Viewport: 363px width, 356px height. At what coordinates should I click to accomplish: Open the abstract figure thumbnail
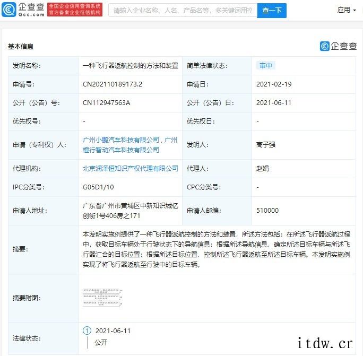pyautogui.click(x=102, y=298)
